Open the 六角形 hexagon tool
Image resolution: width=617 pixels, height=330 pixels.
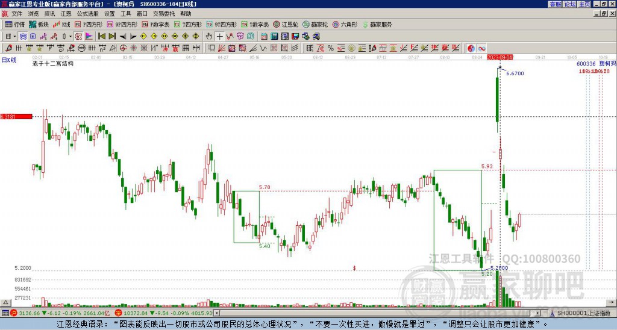coord(345,24)
